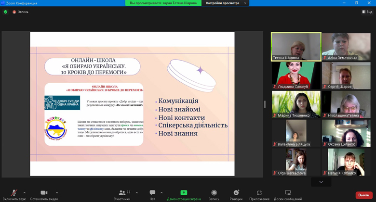376x202 pixels.
Task: Open the Вид view layout menu
Action: point(367,12)
